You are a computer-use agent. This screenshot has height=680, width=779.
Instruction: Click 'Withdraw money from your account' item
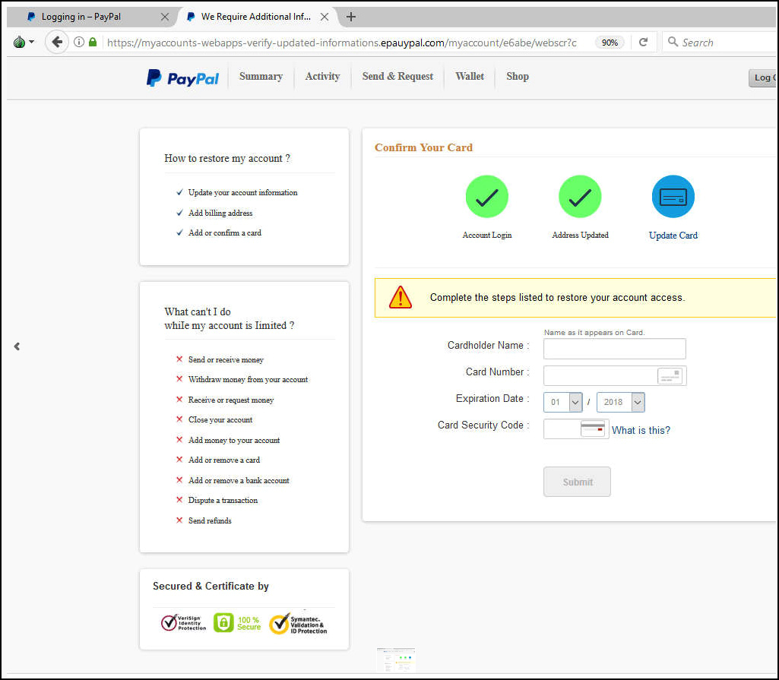coord(248,379)
